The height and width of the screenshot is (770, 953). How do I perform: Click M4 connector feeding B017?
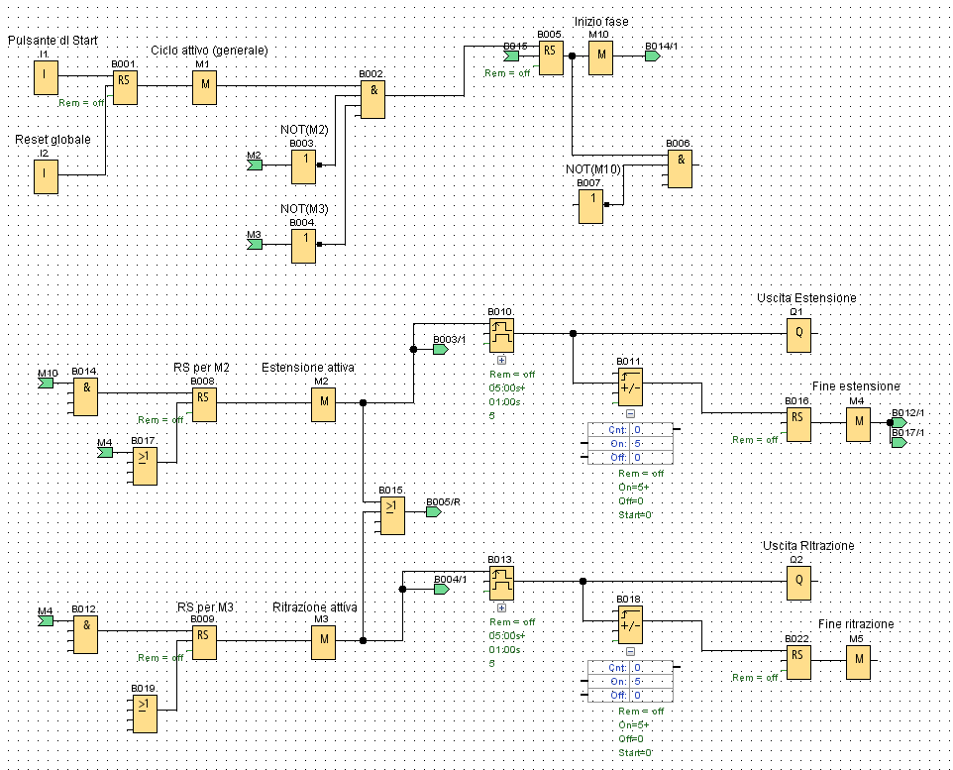pyautogui.click(x=105, y=452)
